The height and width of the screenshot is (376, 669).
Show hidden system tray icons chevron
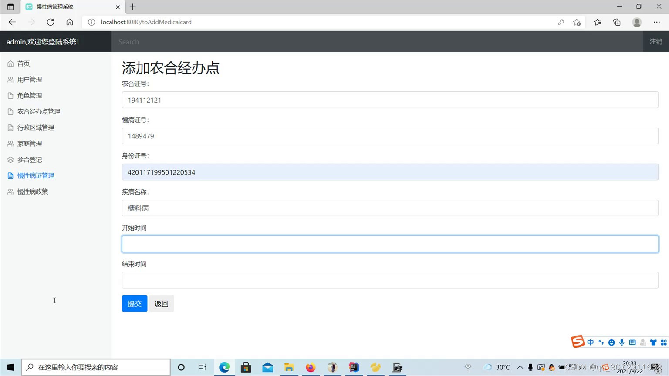(520, 367)
